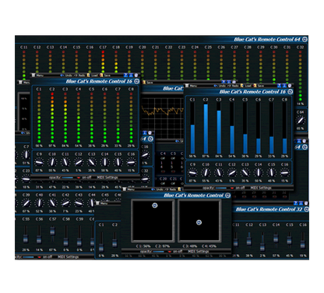Click logo icon of blue-bar Remote Control 16 window
The width and height of the screenshot is (324, 293).
click(x=291, y=92)
